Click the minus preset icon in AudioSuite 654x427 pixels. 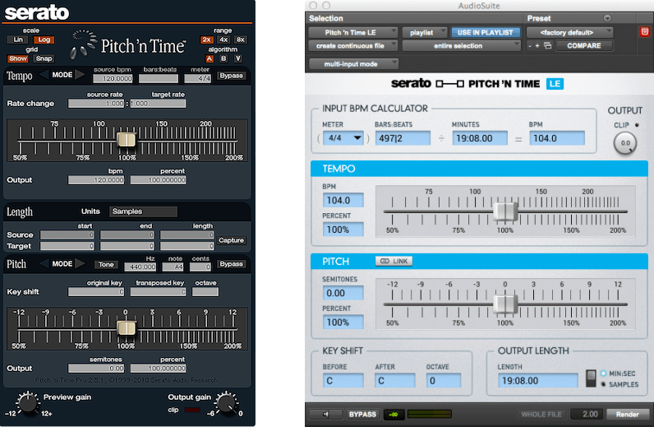pyautogui.click(x=530, y=45)
